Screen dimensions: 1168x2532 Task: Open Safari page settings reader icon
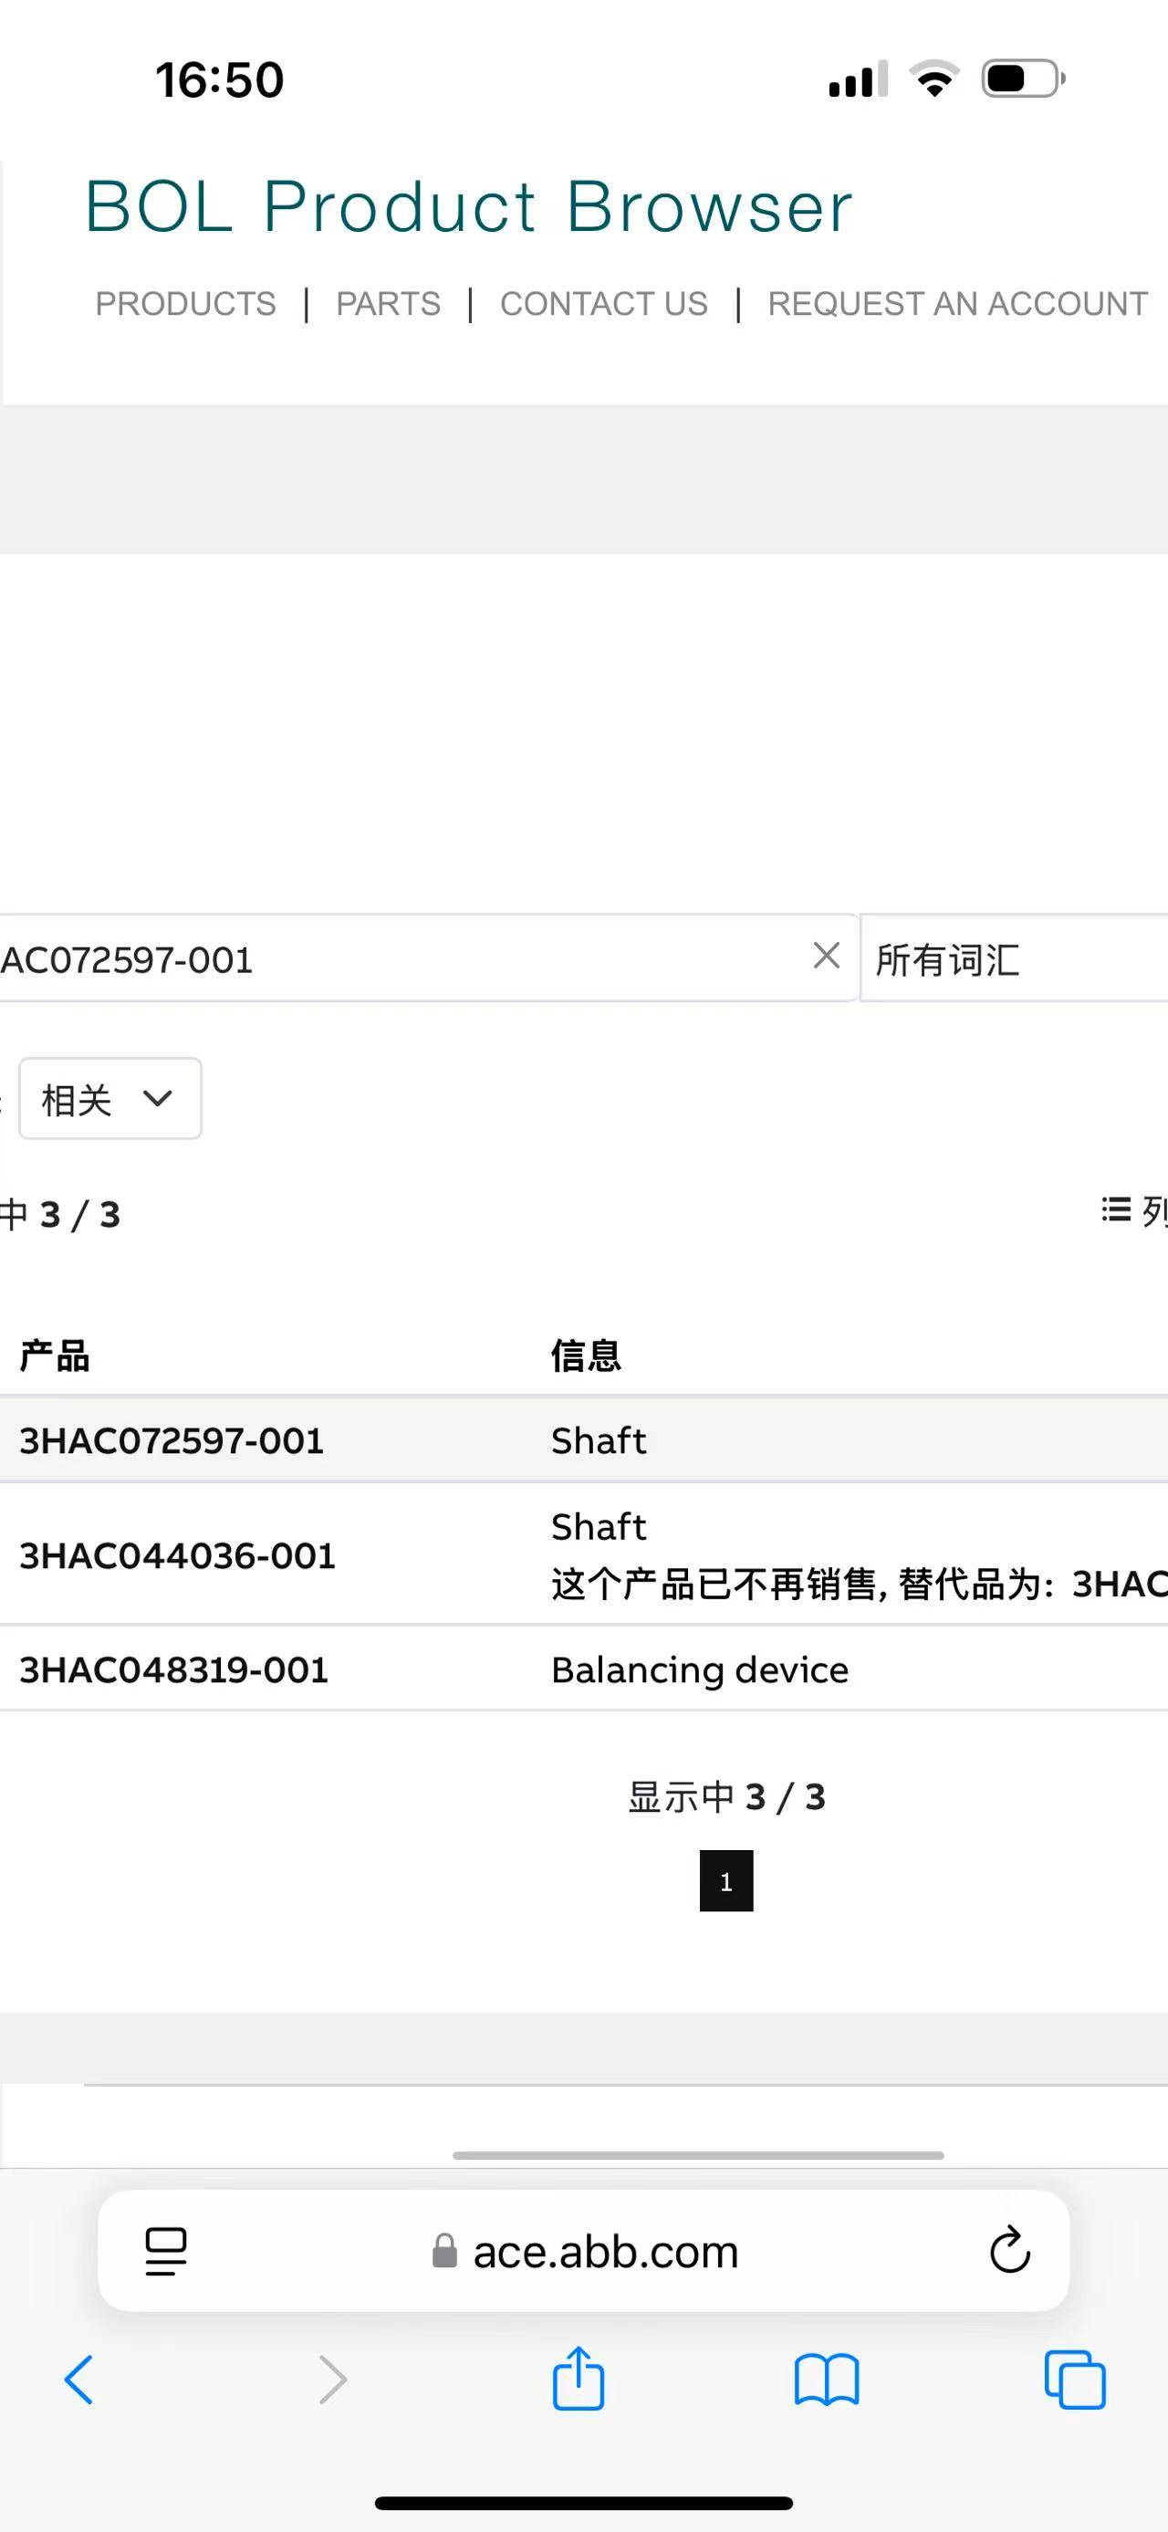point(166,2250)
